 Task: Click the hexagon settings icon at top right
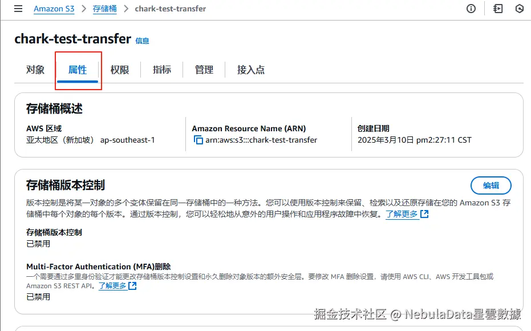coord(520,9)
